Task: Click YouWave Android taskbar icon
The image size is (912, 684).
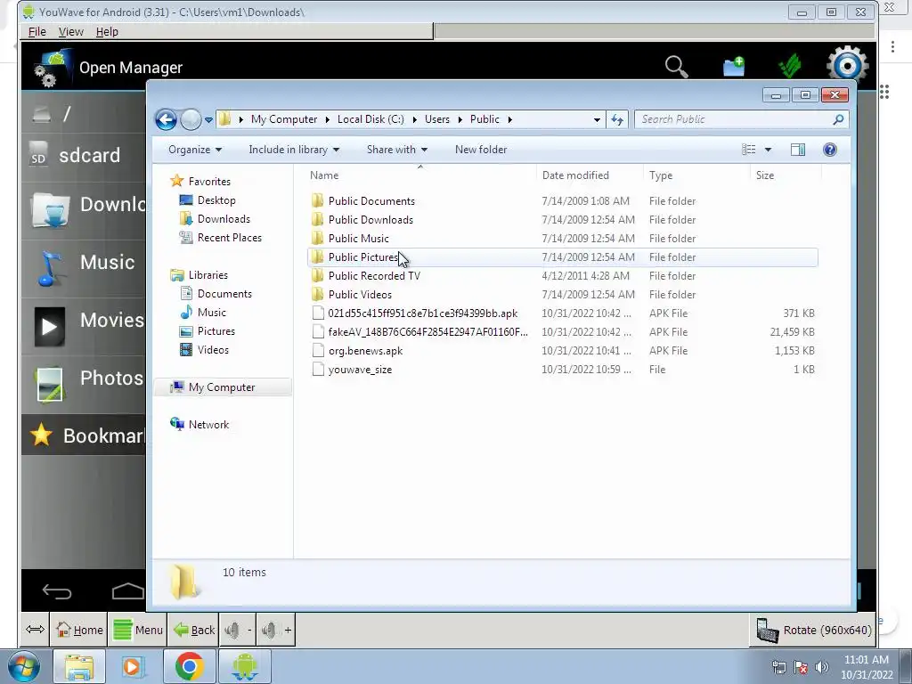Action: [x=245, y=666]
